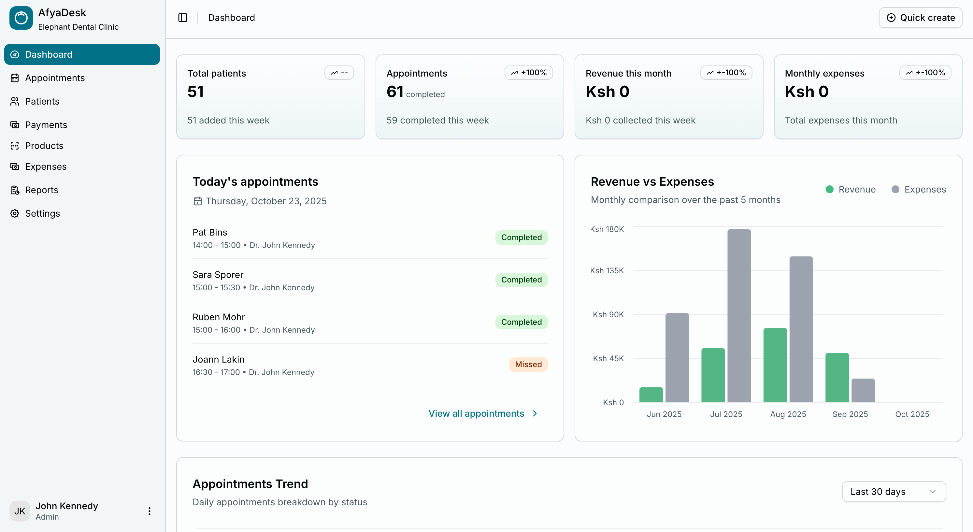The height and width of the screenshot is (532, 973).
Task: Click the Products scan icon in sidebar
Action: (x=15, y=146)
